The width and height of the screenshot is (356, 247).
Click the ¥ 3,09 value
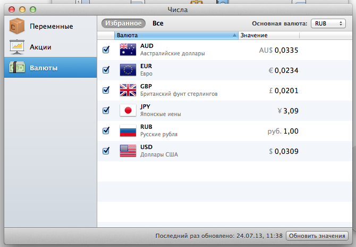click(288, 111)
